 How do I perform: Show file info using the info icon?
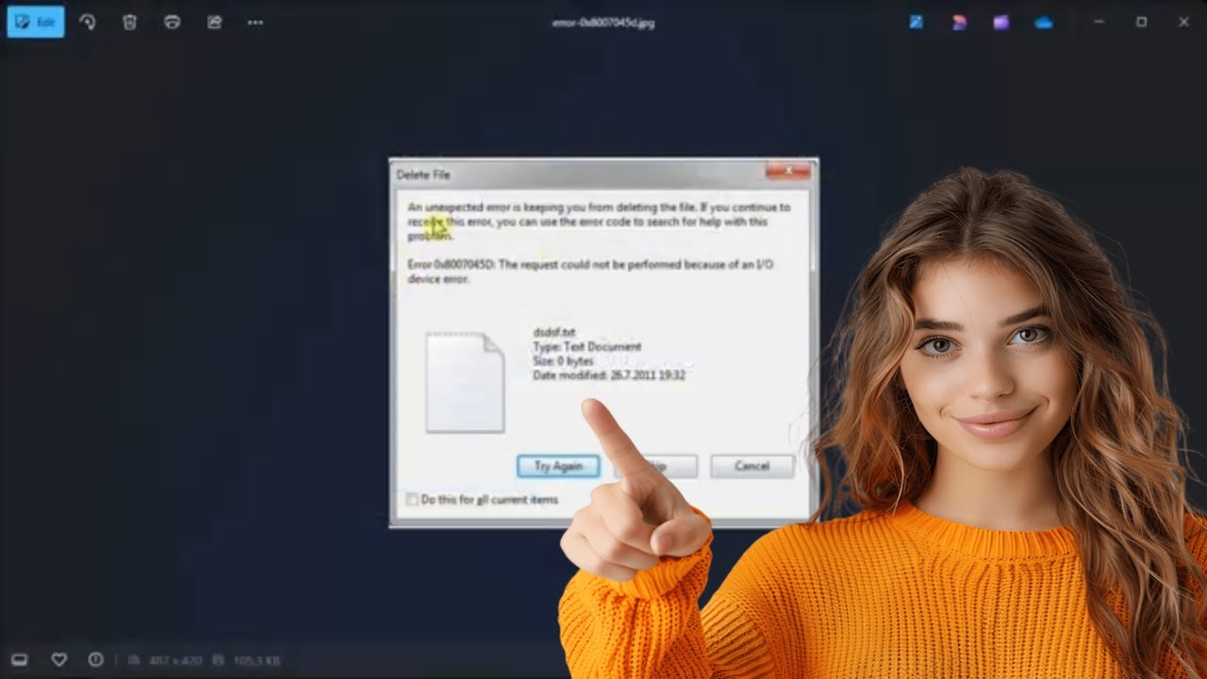95,660
